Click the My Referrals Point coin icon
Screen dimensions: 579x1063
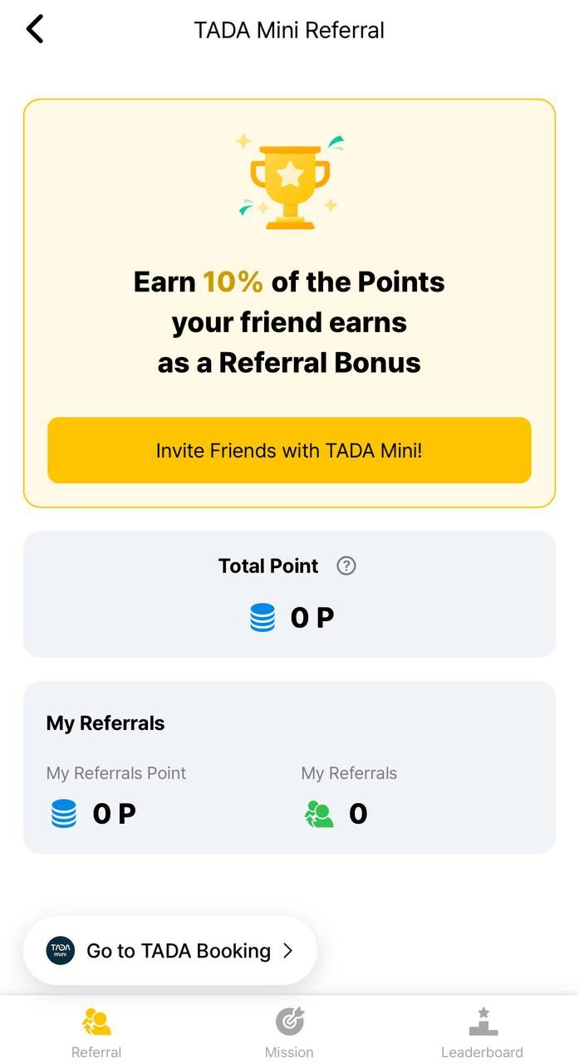click(64, 813)
